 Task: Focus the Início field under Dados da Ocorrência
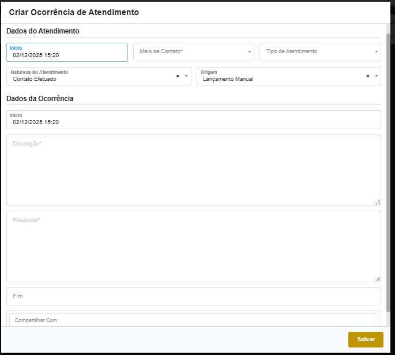(193, 122)
